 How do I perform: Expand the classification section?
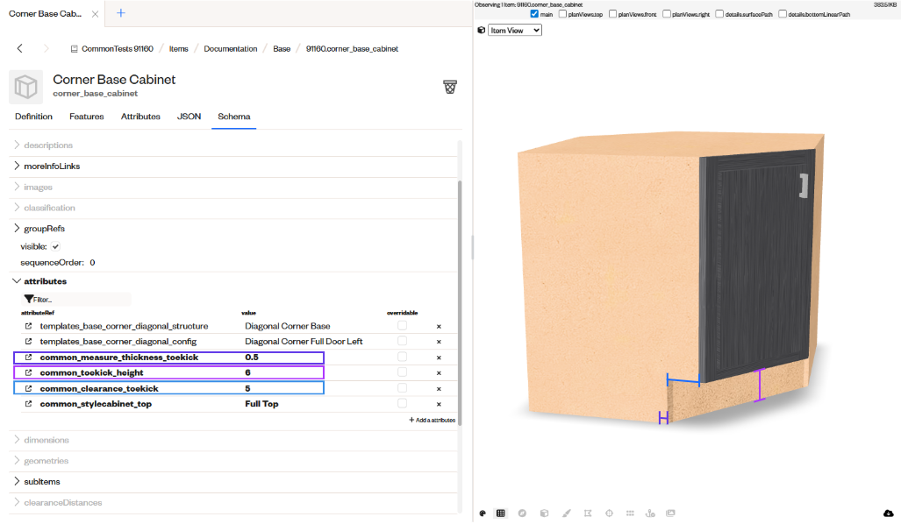[x=17, y=208]
